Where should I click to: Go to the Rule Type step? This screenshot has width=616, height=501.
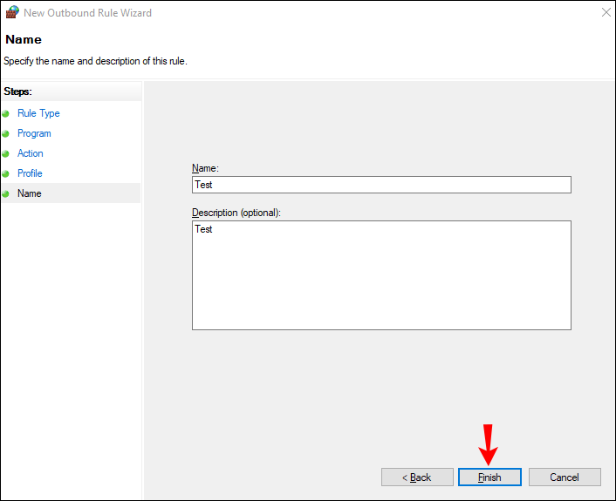pos(38,113)
